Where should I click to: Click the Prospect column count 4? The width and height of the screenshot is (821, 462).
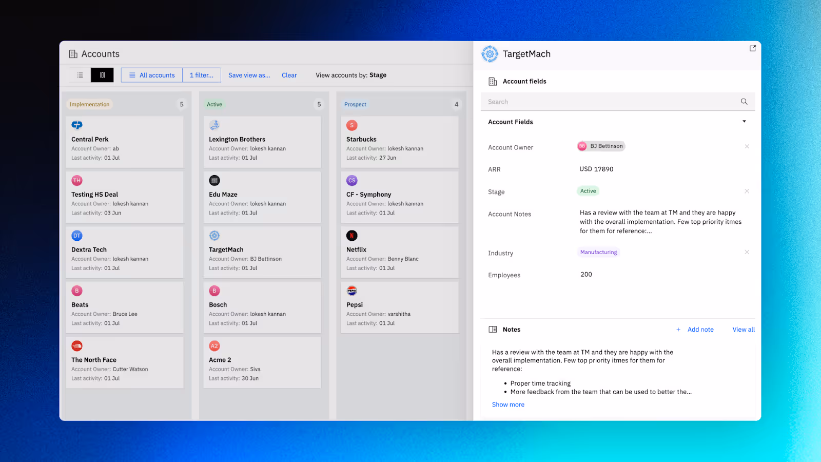coord(457,104)
